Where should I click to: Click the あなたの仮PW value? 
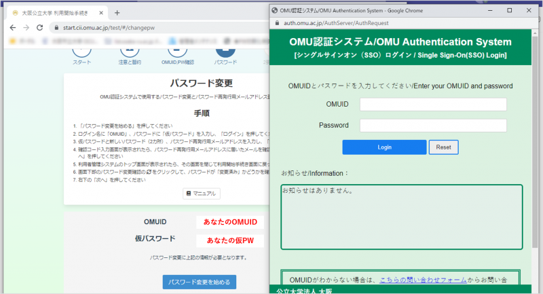230,240
